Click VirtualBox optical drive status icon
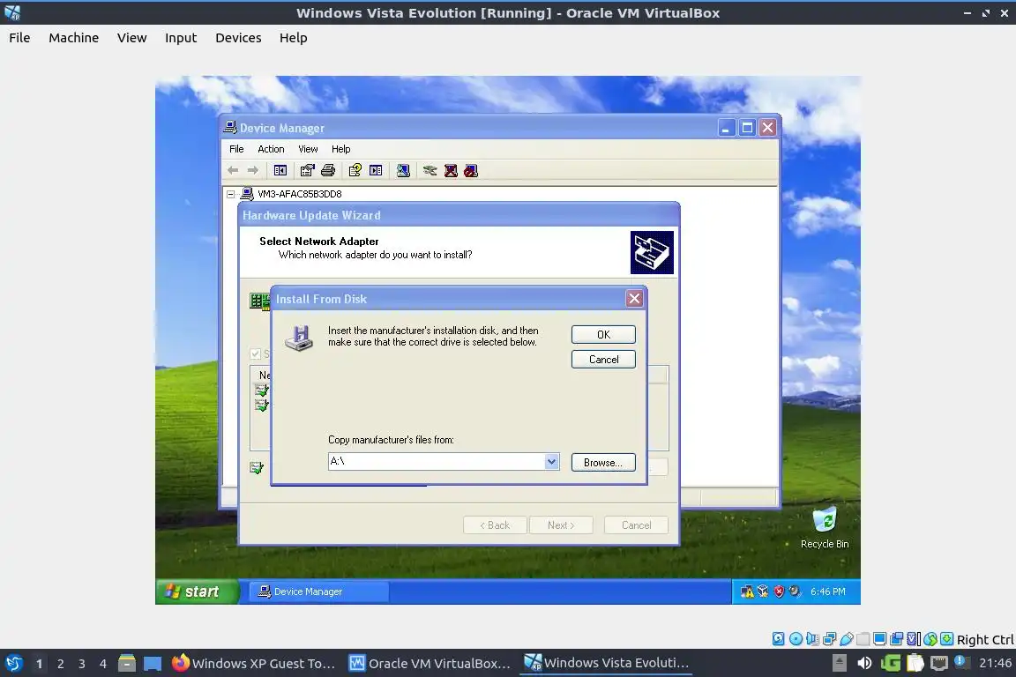 796,639
